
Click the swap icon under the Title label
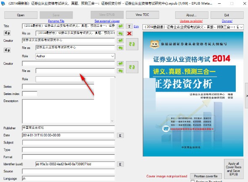point(7,33)
